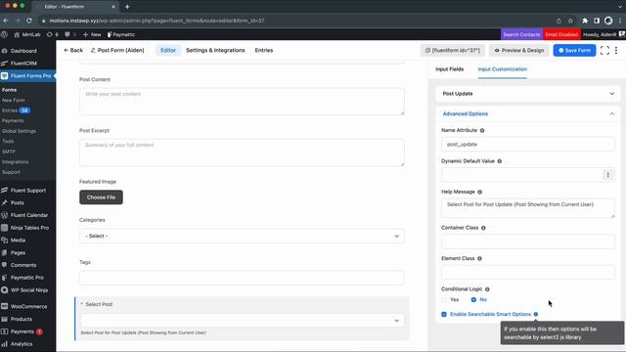The width and height of the screenshot is (626, 352).
Task: Open Global Settings submenu item
Action: [19, 131]
